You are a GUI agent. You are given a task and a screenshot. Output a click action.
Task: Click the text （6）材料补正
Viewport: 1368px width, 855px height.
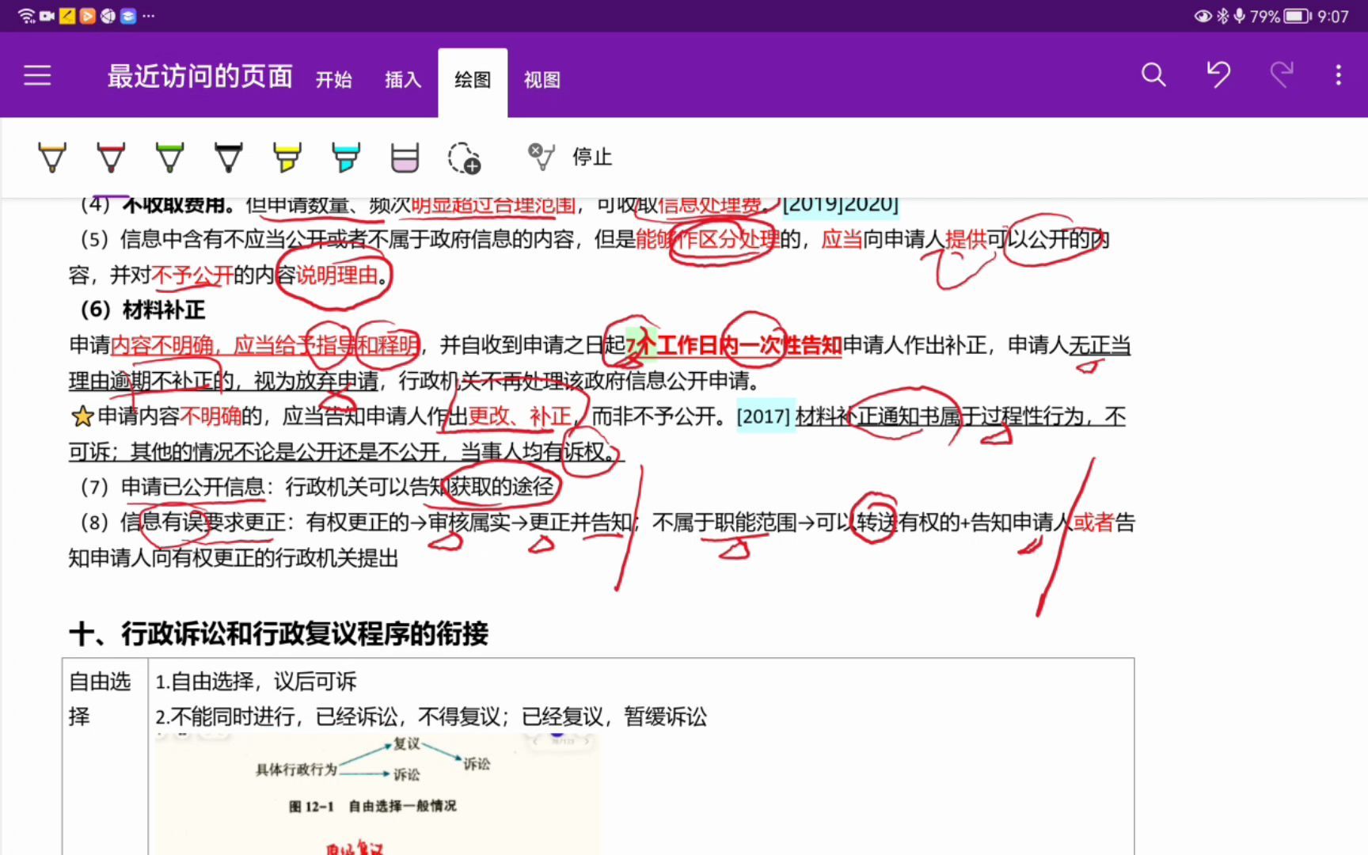tap(142, 309)
